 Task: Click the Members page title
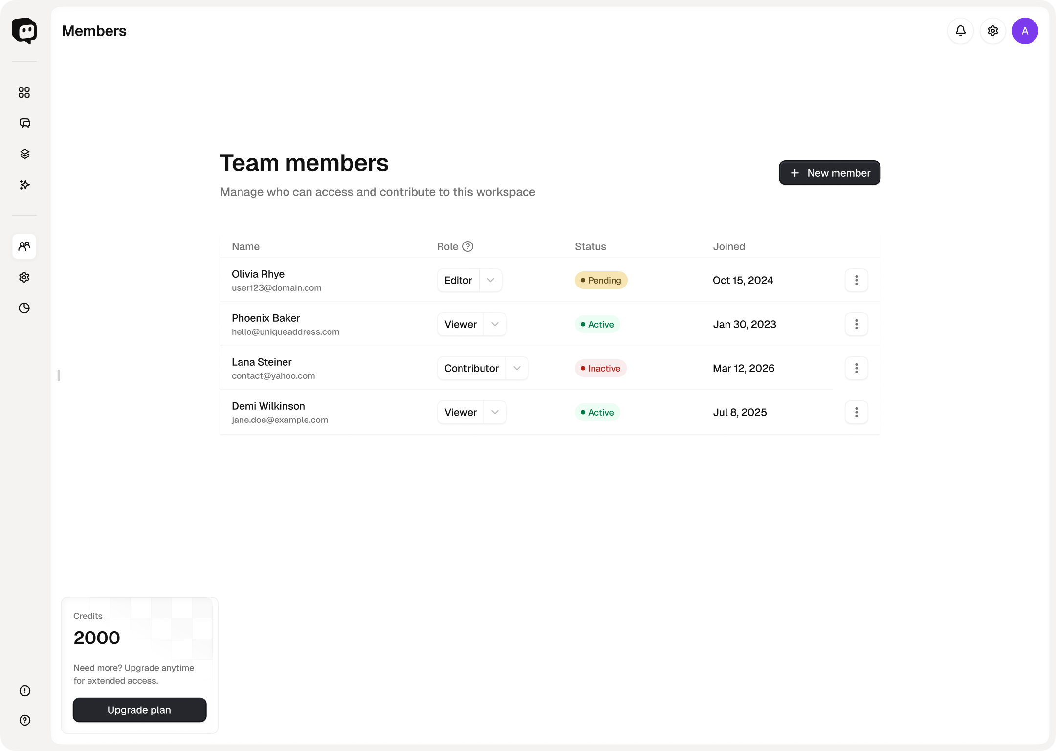94,31
